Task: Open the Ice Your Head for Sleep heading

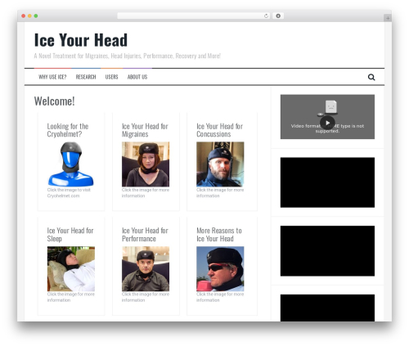Action: pos(70,235)
